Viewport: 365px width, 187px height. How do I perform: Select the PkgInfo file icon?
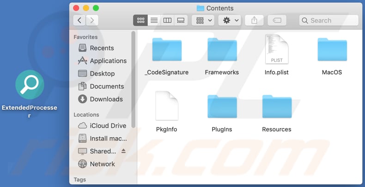tap(167, 106)
